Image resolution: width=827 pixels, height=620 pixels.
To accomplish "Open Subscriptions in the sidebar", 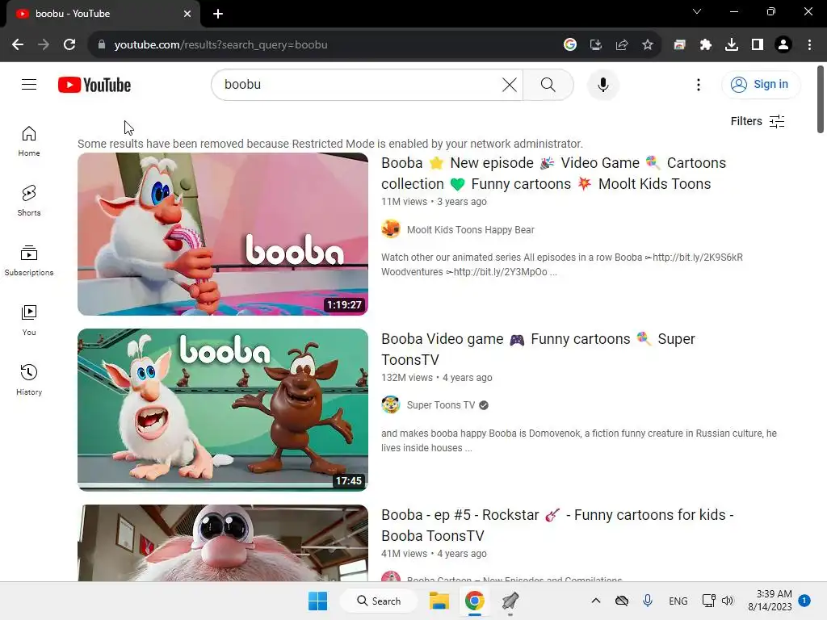I will pyautogui.click(x=29, y=261).
